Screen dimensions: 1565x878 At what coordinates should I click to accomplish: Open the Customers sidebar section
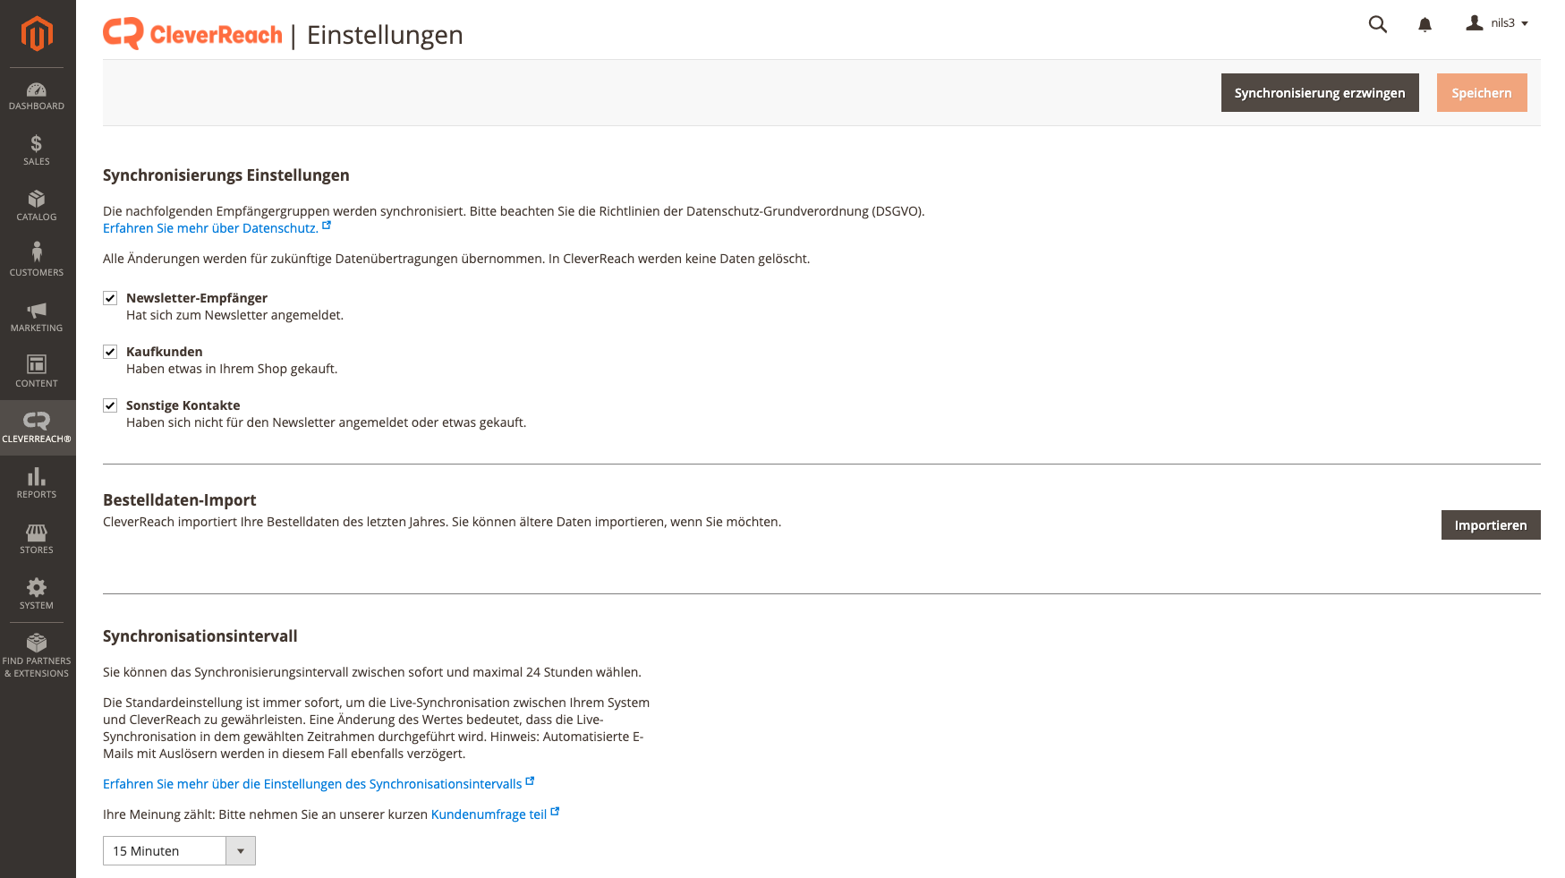click(37, 261)
